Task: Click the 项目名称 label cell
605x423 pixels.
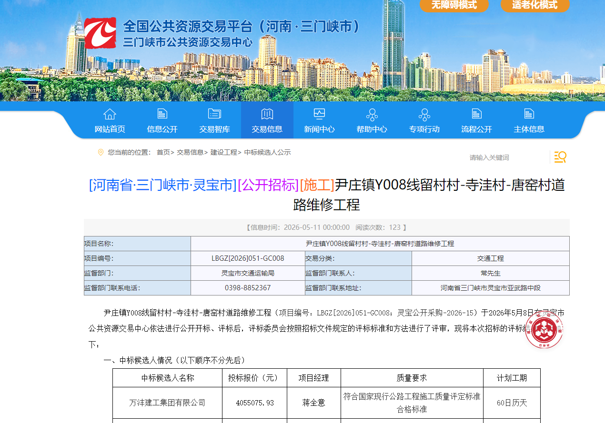Action: tap(137, 244)
